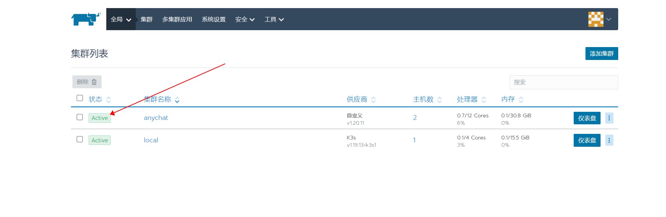
Task: Click the 内存 column header text
Action: click(x=508, y=99)
